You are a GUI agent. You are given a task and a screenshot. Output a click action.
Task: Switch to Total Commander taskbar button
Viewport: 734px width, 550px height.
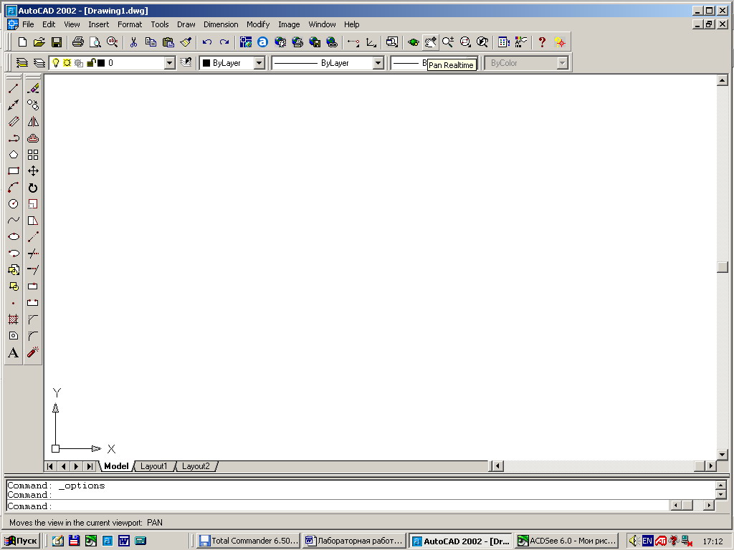click(248, 541)
